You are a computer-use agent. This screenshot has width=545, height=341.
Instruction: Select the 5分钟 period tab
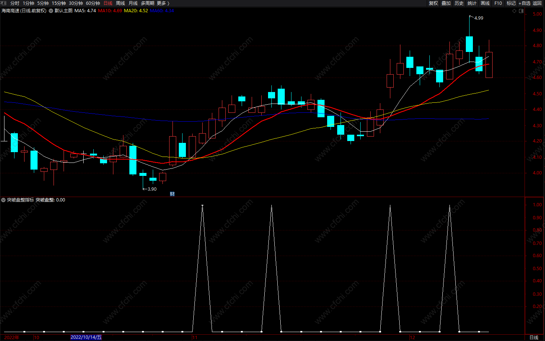[43, 3]
